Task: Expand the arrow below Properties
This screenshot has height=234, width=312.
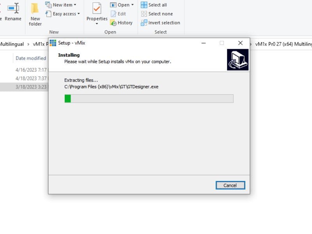Action: (x=97, y=24)
